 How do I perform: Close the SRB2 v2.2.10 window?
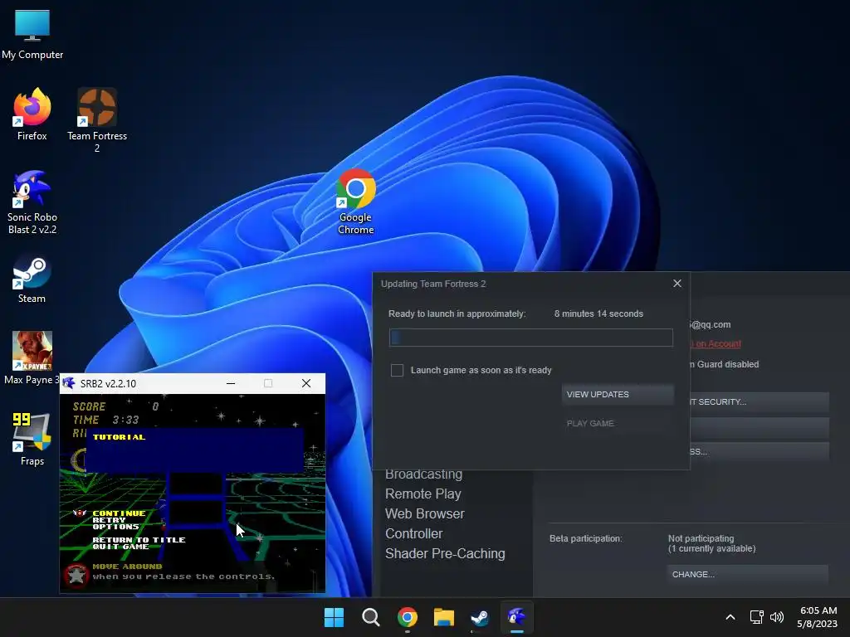[x=306, y=383]
